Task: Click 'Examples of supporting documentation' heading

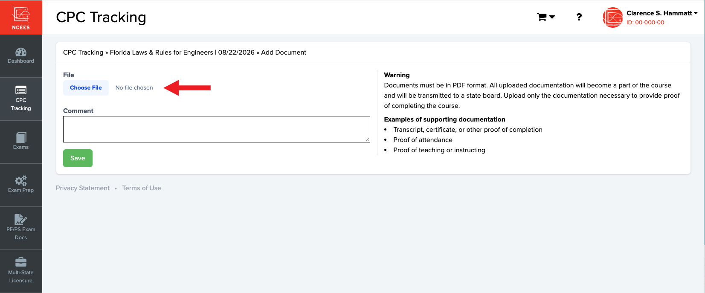Action: tap(444, 119)
